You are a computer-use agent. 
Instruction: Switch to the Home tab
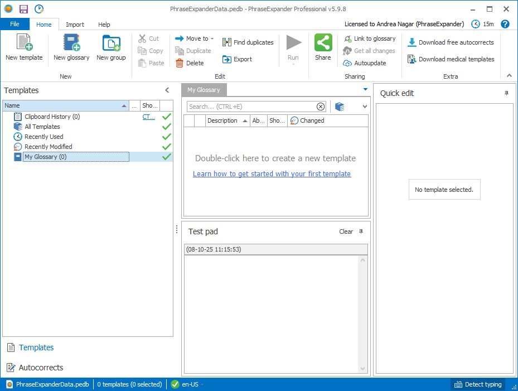(44, 25)
